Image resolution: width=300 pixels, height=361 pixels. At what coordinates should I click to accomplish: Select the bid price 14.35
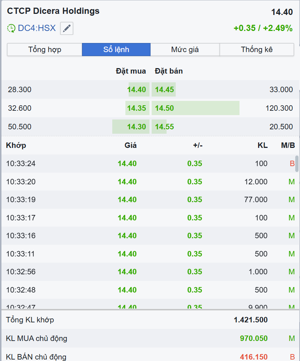[x=137, y=108]
